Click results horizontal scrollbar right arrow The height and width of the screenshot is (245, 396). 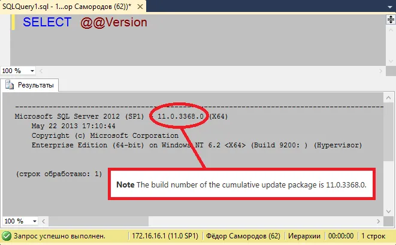(378, 221)
